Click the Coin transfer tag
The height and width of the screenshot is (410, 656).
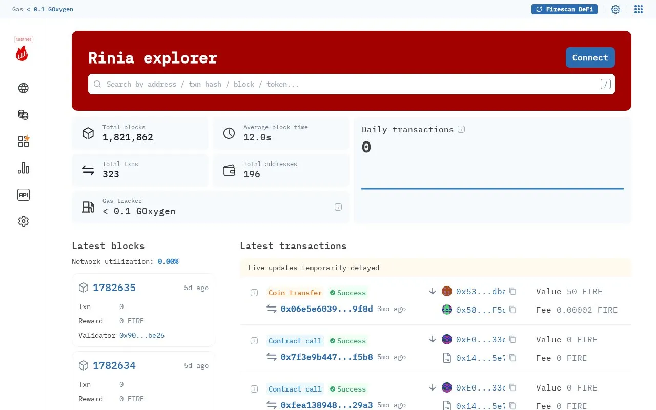pos(295,293)
